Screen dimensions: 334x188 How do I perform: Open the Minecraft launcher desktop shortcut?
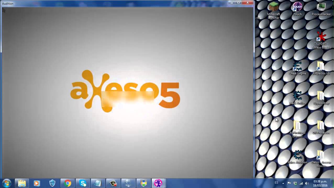click(274, 10)
